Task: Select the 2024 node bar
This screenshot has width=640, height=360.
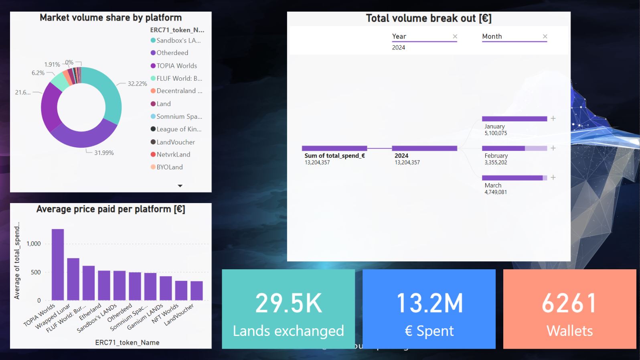Action: [x=424, y=148]
